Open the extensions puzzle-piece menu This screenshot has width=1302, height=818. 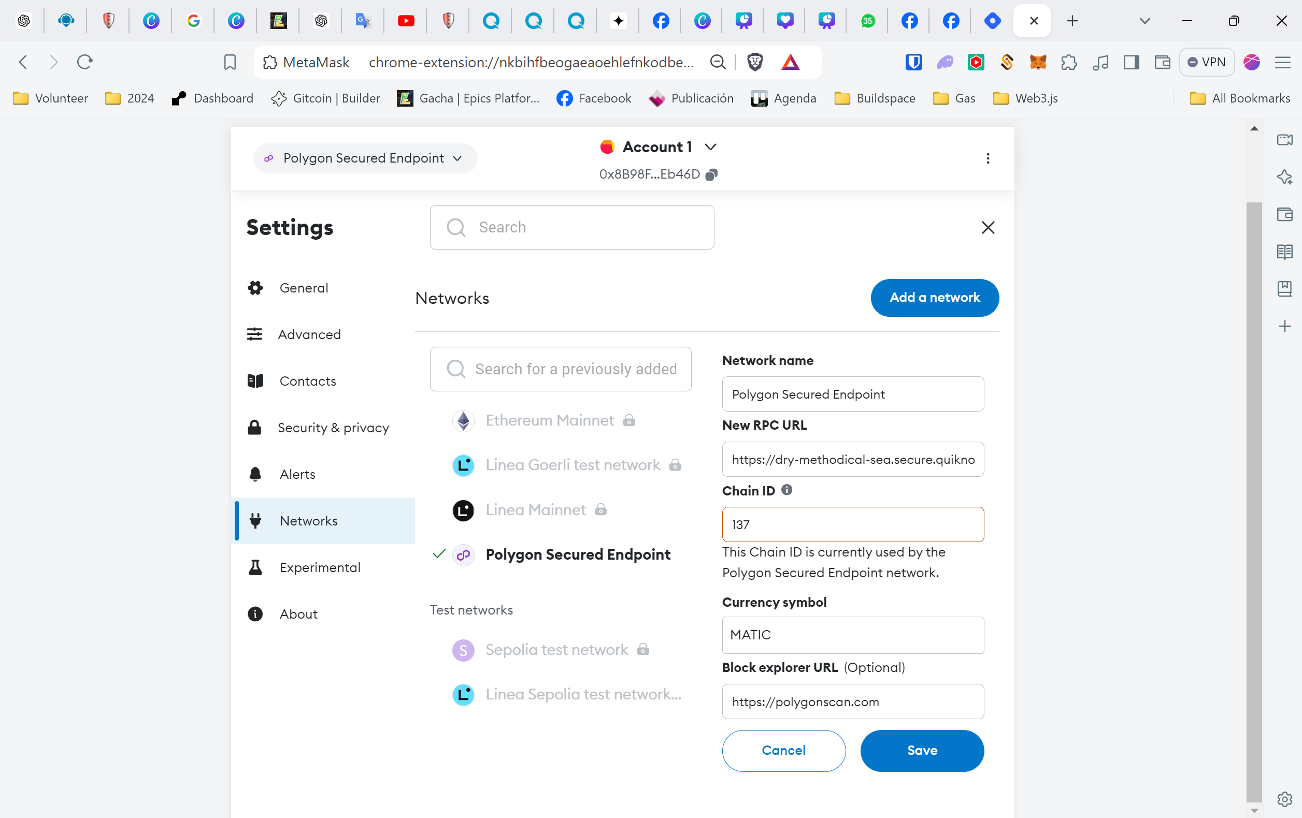pyautogui.click(x=1068, y=62)
